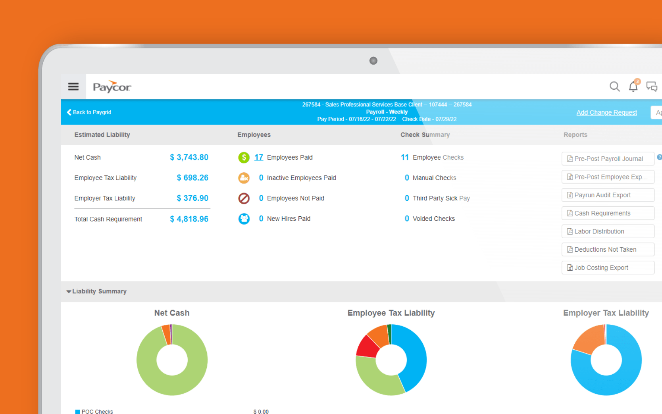The image size is (662, 414).
Task: Open the chat messages icon
Action: coord(652,87)
